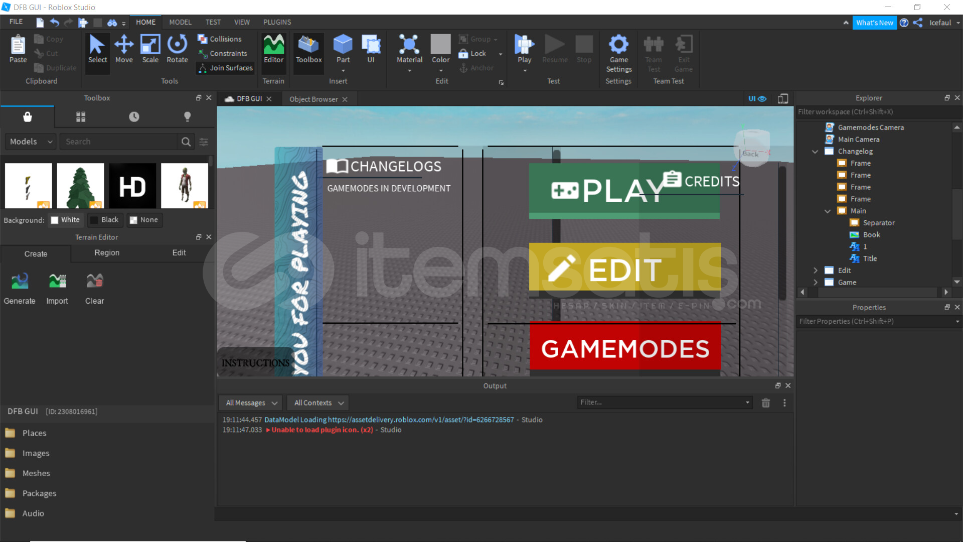Open Toolbox Marketplace tab icon
Screen dimensions: 963x542
(x=28, y=117)
